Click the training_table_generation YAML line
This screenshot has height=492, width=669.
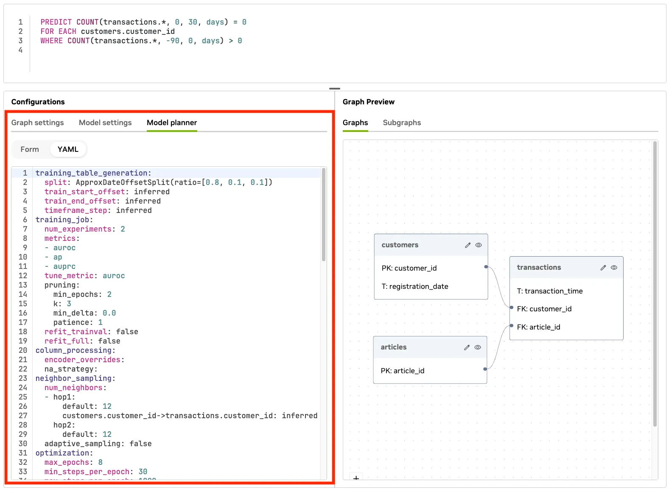[x=93, y=173]
